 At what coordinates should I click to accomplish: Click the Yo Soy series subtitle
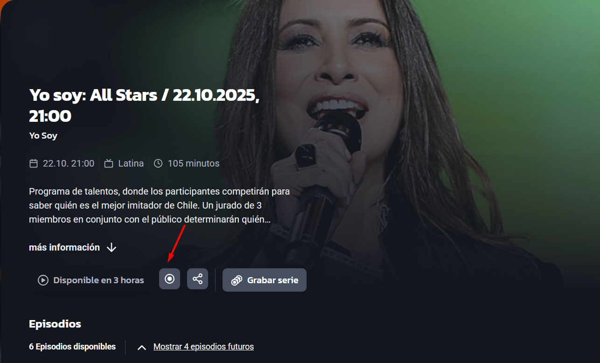pyautogui.click(x=43, y=136)
